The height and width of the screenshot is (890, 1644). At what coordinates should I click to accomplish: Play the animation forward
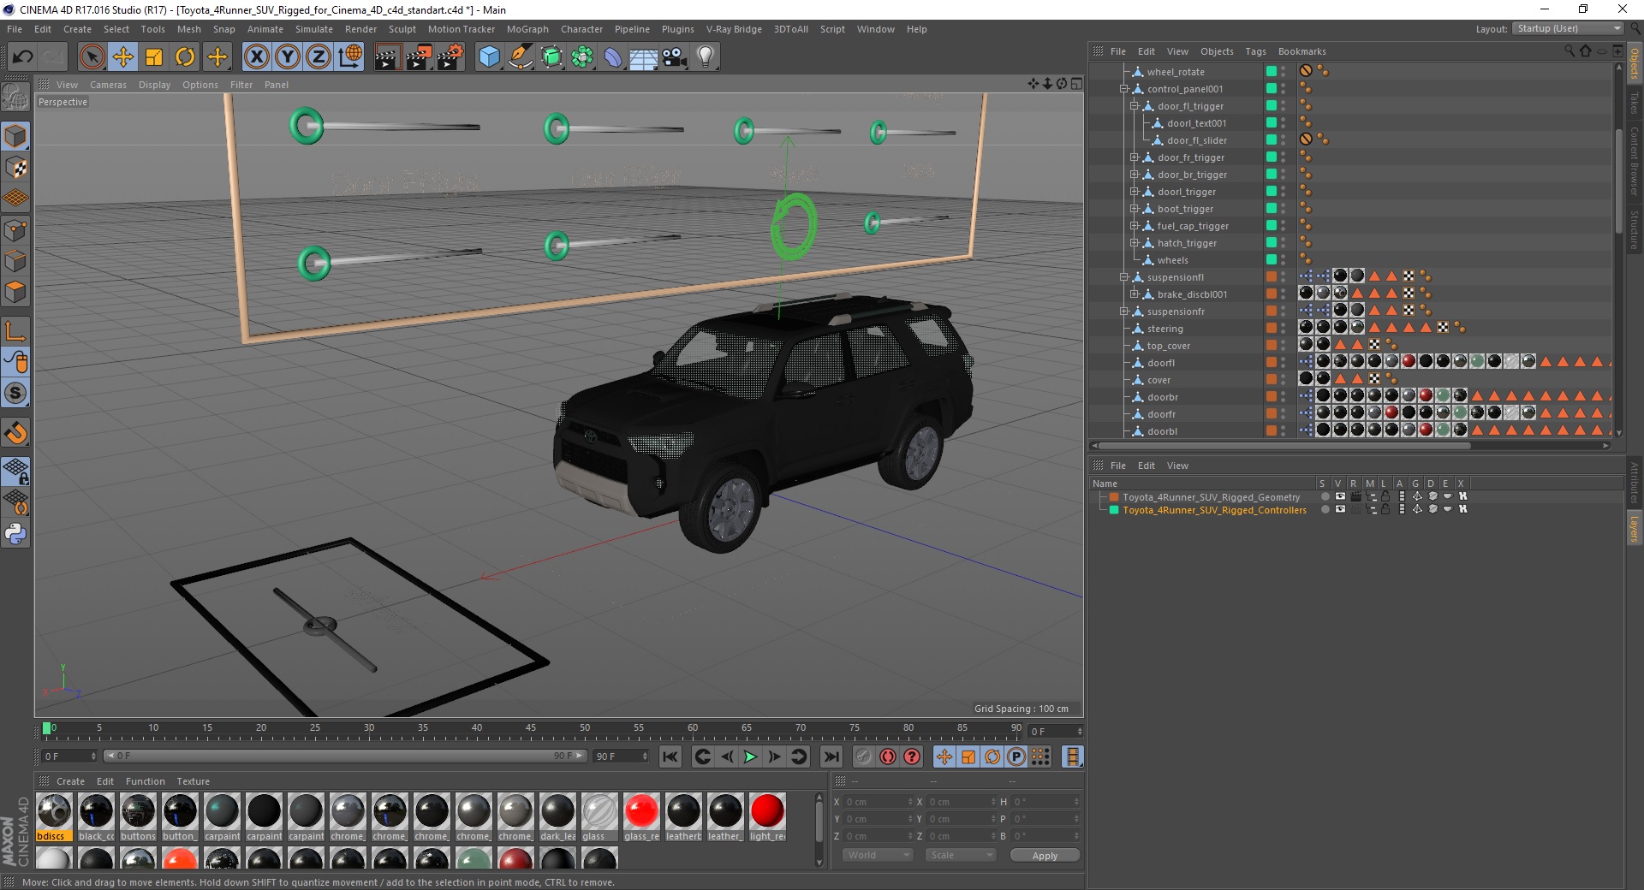(750, 756)
